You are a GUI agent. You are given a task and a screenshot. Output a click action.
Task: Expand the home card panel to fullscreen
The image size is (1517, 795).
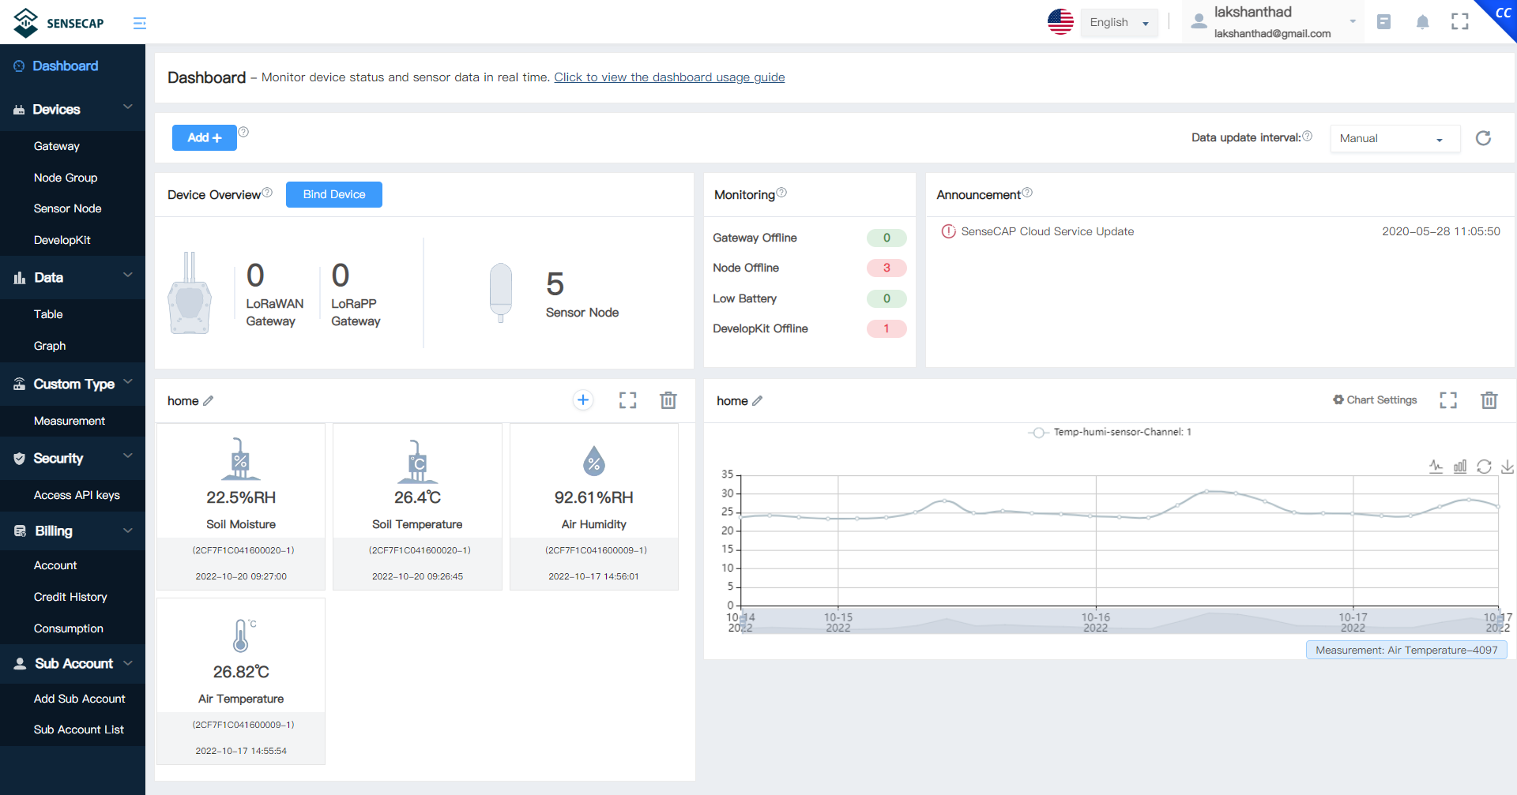[627, 400]
